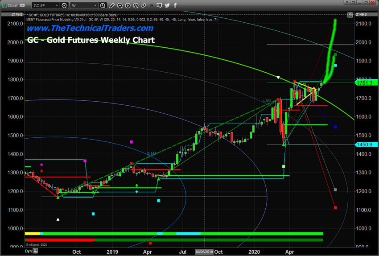Click the blue square projection marker near 1550
The height and width of the screenshot is (256, 379).
point(335,127)
